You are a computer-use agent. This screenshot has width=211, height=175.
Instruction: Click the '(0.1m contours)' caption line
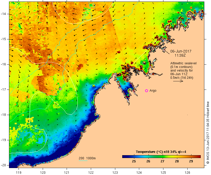[181, 67]
